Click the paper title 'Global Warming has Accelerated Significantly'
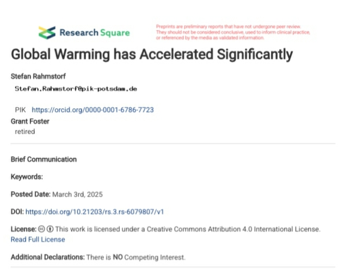 click(x=152, y=55)
